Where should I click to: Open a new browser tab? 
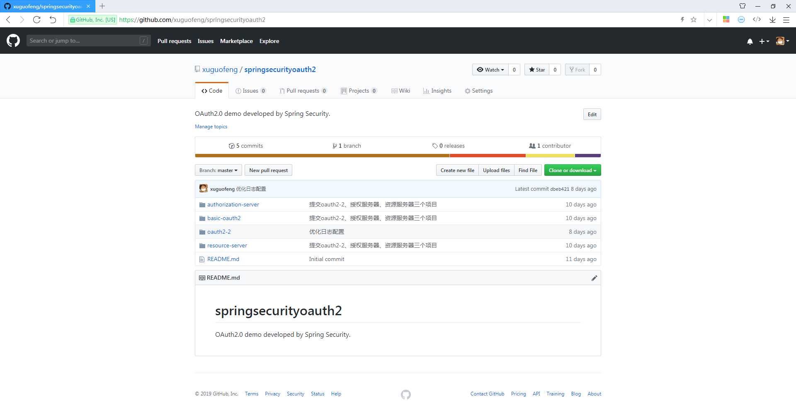pos(102,6)
